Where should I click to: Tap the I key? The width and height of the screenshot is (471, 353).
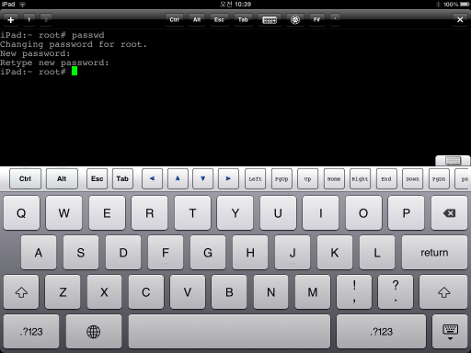click(321, 213)
